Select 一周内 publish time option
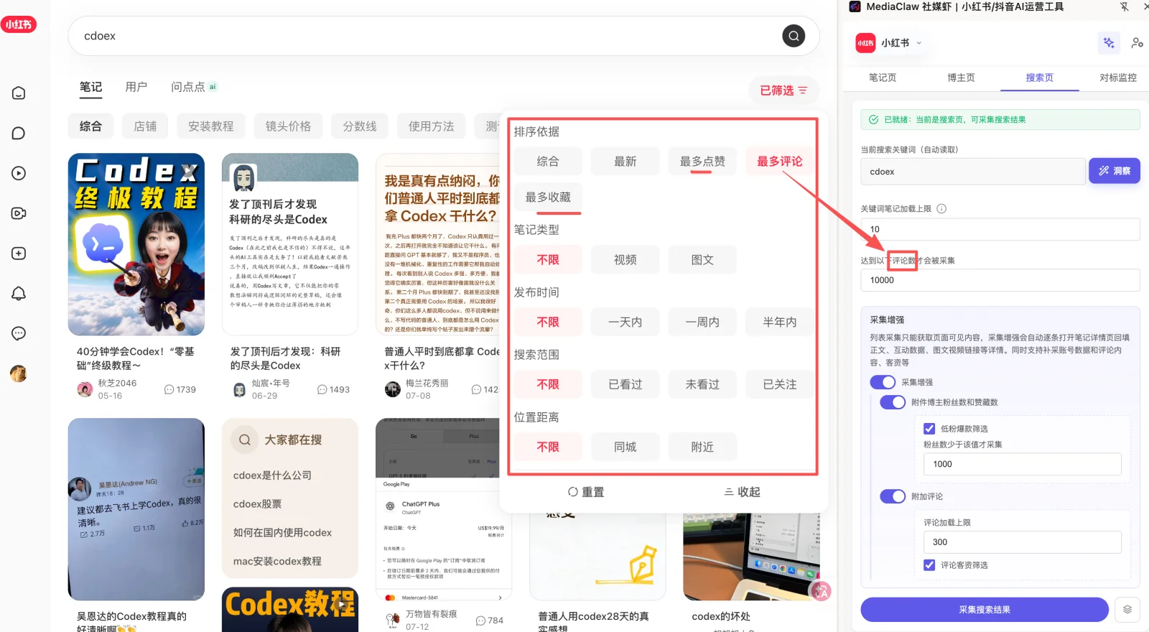The image size is (1149, 632). [702, 322]
